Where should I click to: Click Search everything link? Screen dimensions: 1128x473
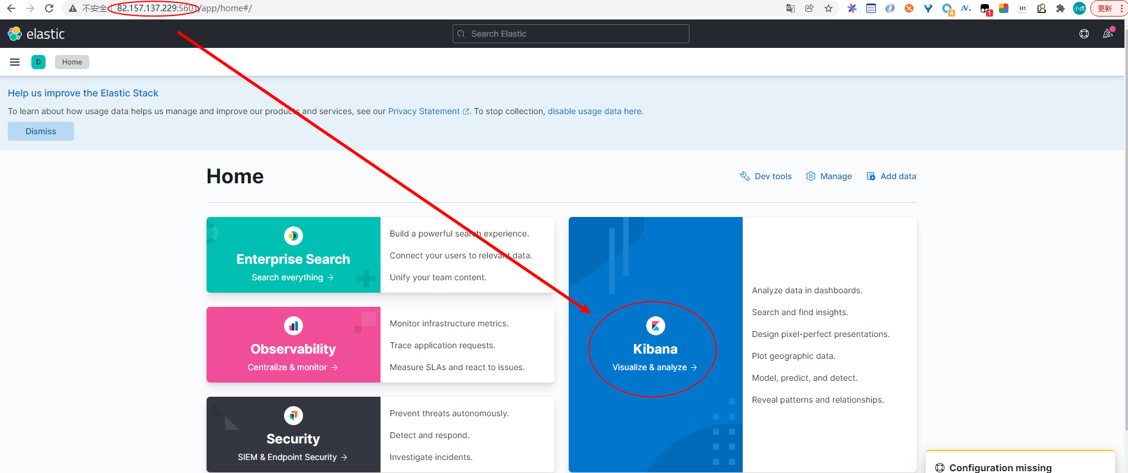(x=292, y=277)
